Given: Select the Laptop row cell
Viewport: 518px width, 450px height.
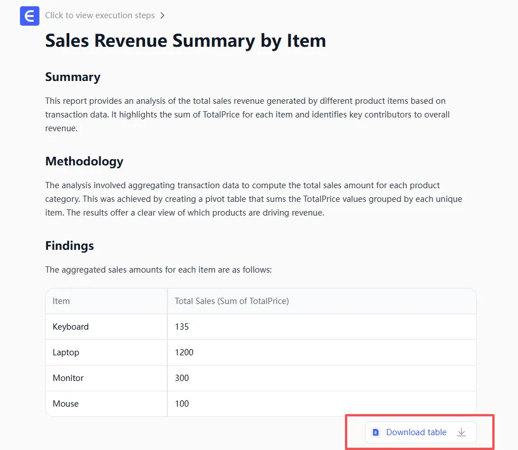Looking at the screenshot, I should tap(66, 352).
